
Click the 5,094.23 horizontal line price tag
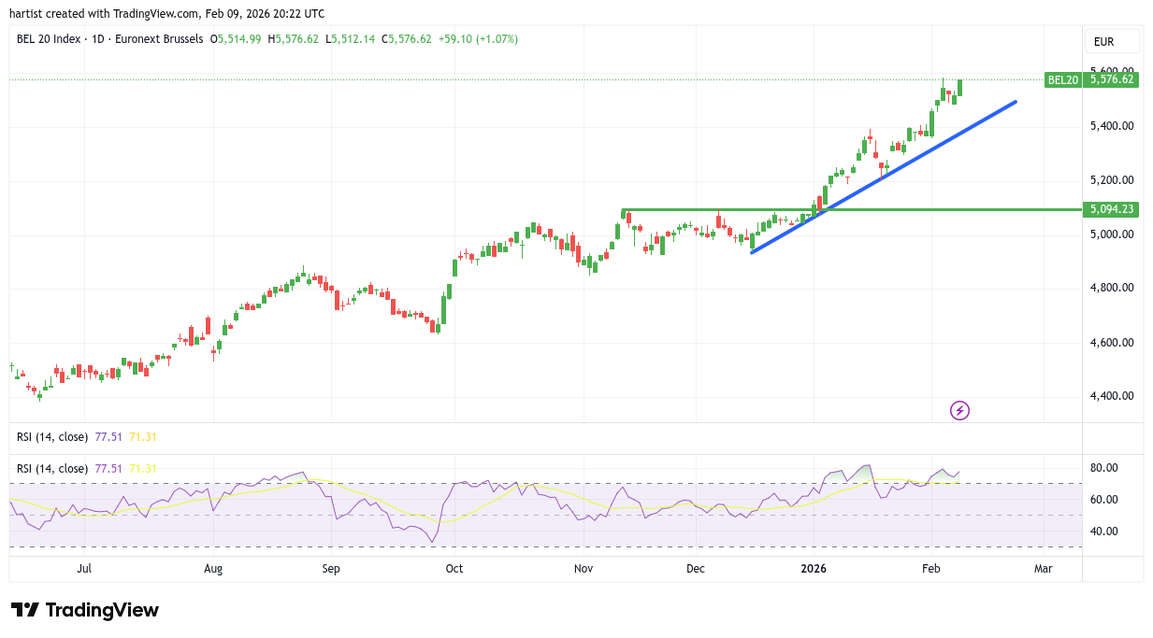(1112, 209)
